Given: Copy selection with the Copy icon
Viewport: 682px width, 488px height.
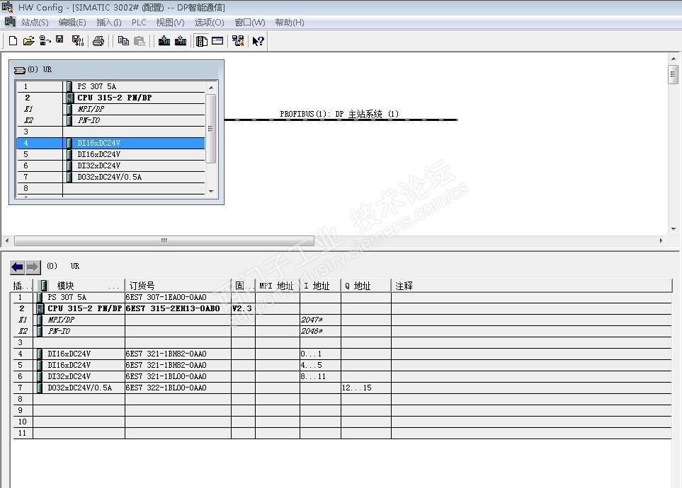Looking at the screenshot, I should 123,41.
